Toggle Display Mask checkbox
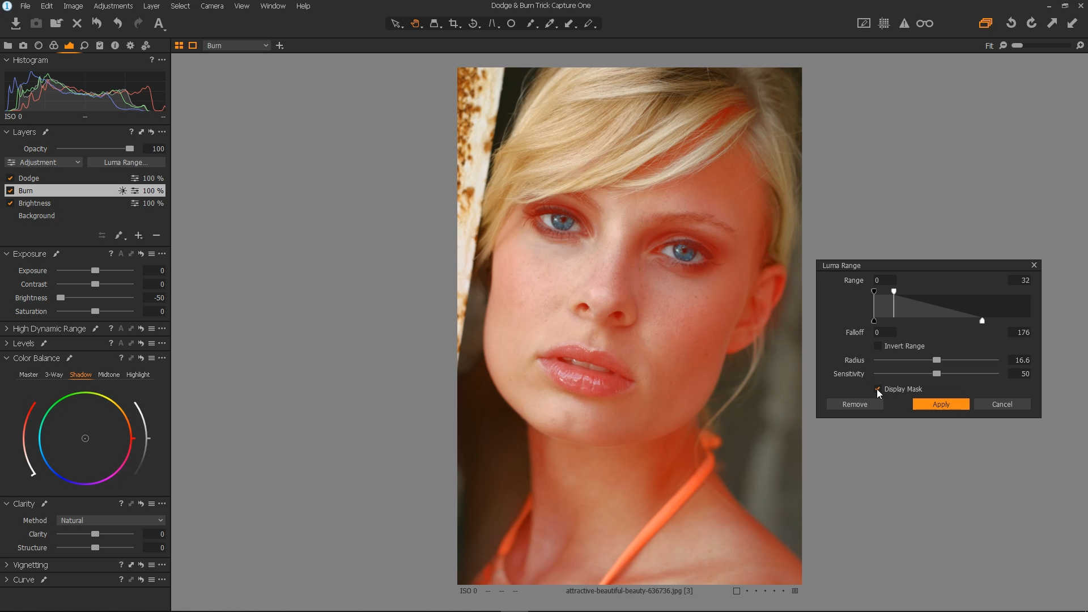The width and height of the screenshot is (1088, 612). (878, 389)
